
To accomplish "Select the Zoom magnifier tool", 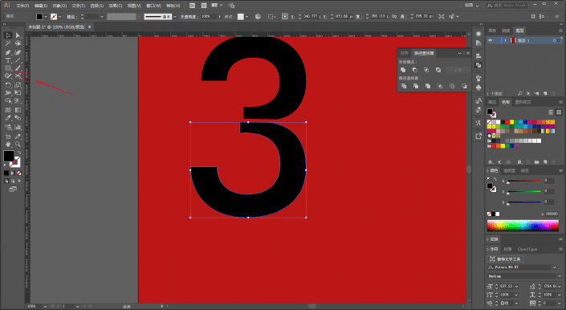I will click(x=18, y=145).
